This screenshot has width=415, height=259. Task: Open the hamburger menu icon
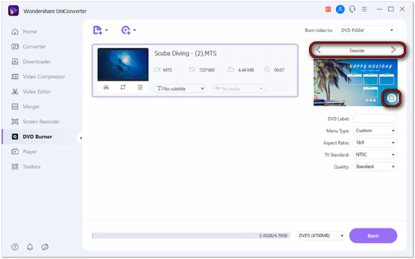pos(365,9)
